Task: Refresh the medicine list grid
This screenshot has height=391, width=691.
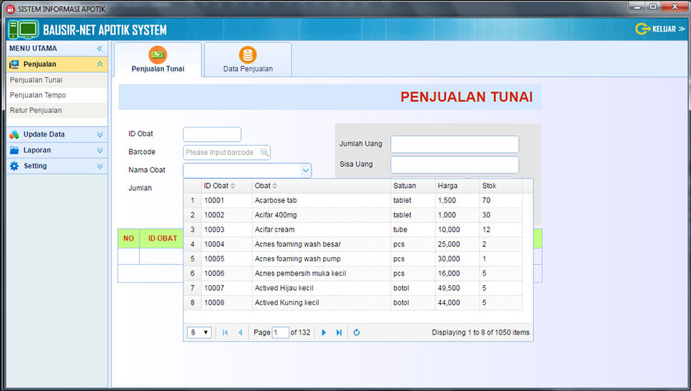Action: [356, 333]
